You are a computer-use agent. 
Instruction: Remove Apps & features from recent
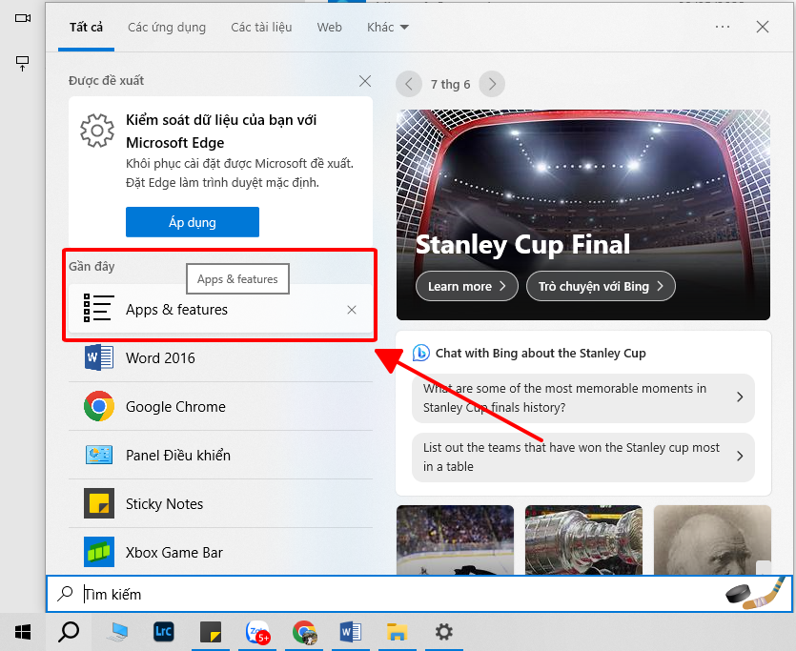tap(352, 310)
